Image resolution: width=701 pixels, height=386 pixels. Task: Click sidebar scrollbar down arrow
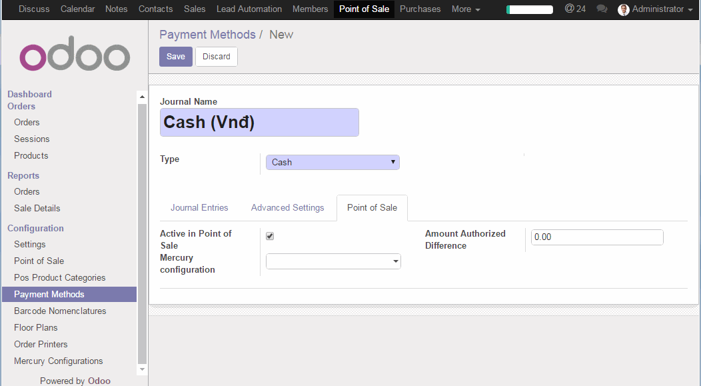(x=142, y=369)
